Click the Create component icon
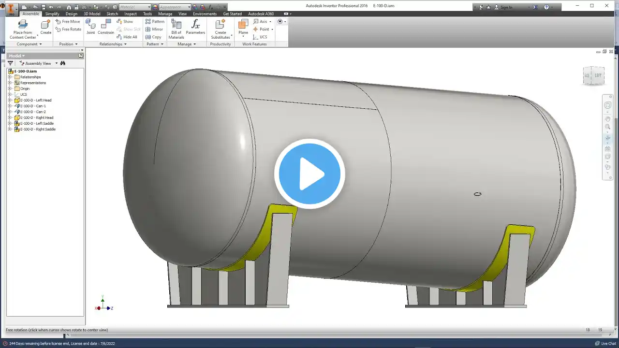The image size is (619, 348). 46,28
